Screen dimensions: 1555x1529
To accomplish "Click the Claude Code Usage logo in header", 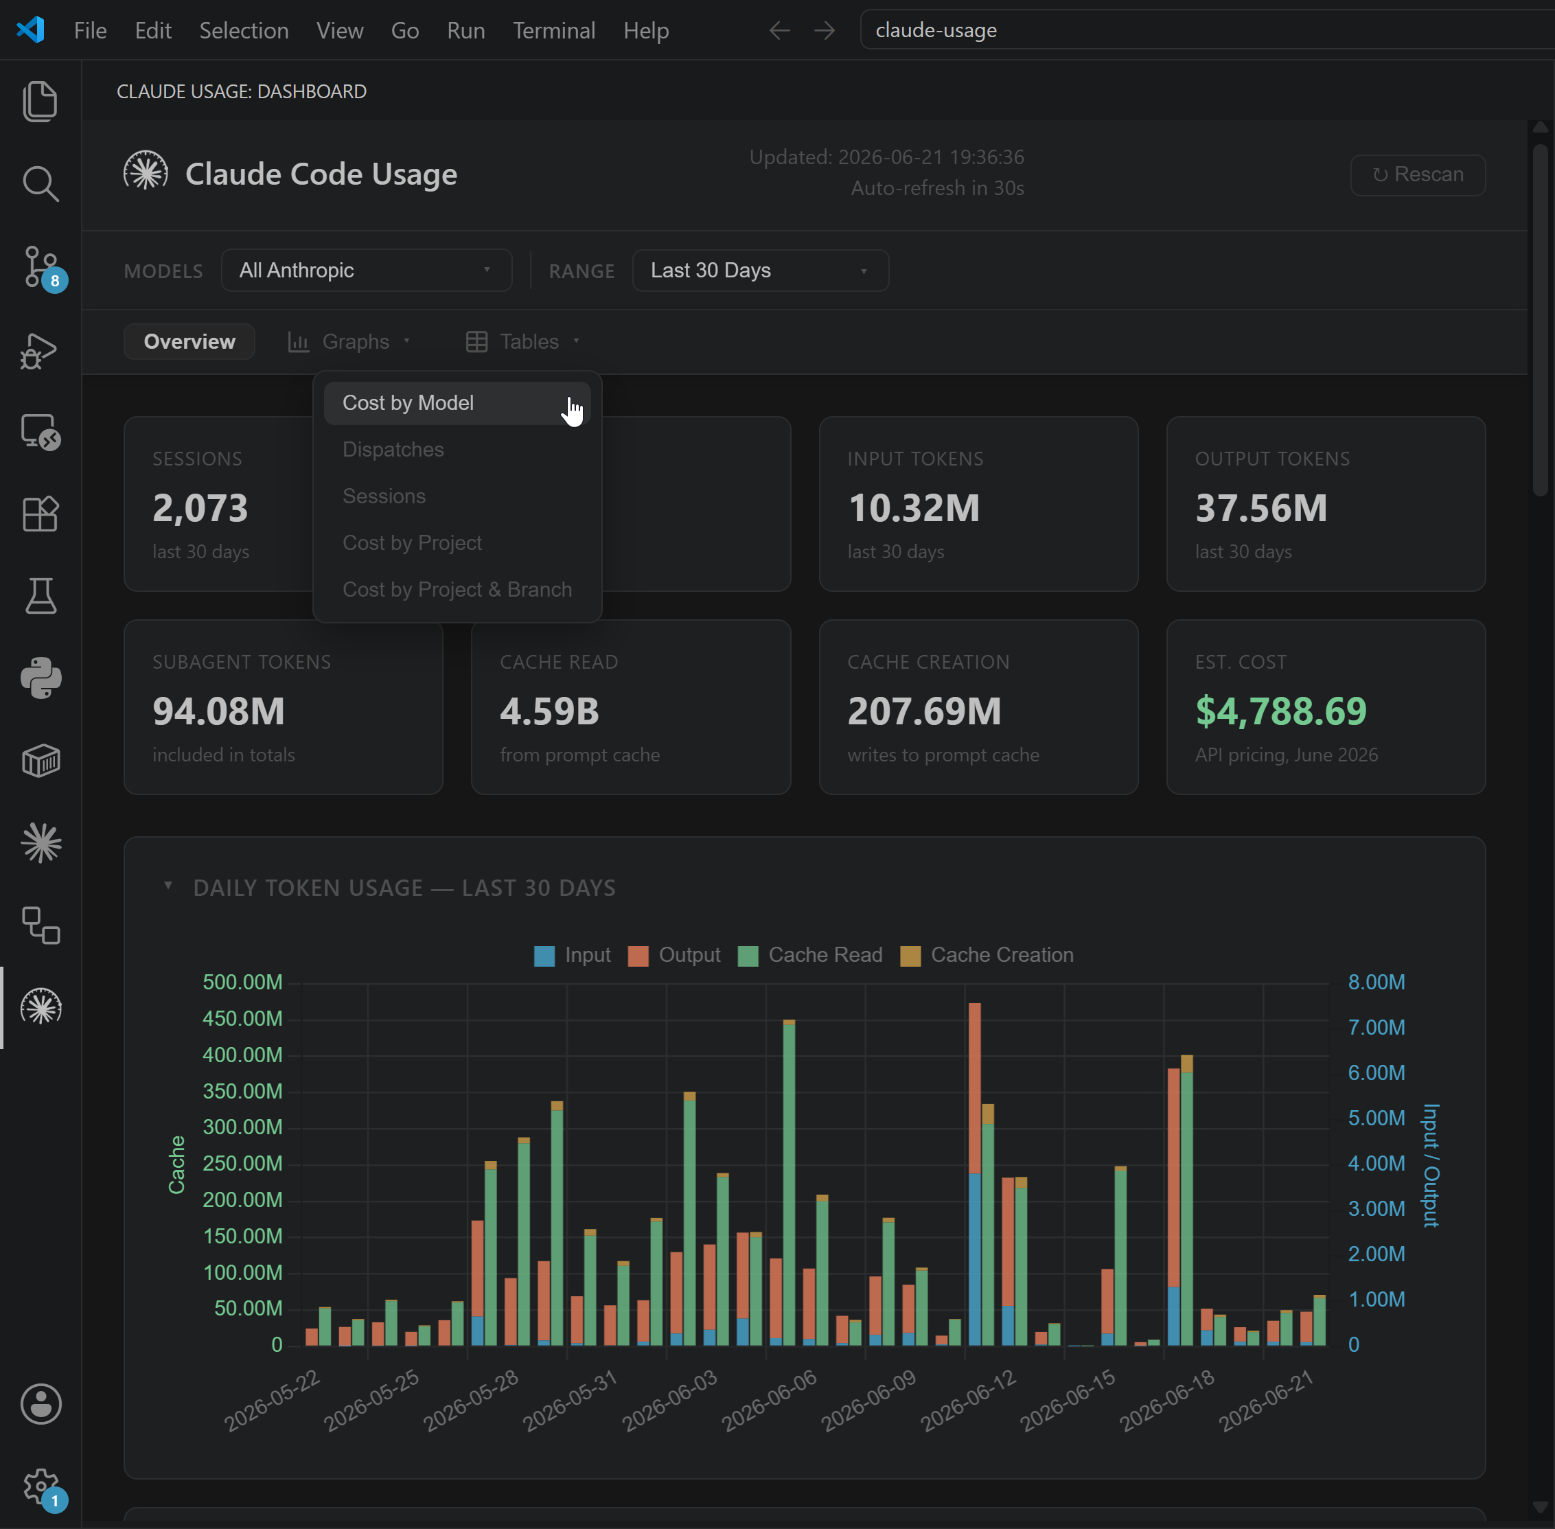I will click(x=146, y=172).
